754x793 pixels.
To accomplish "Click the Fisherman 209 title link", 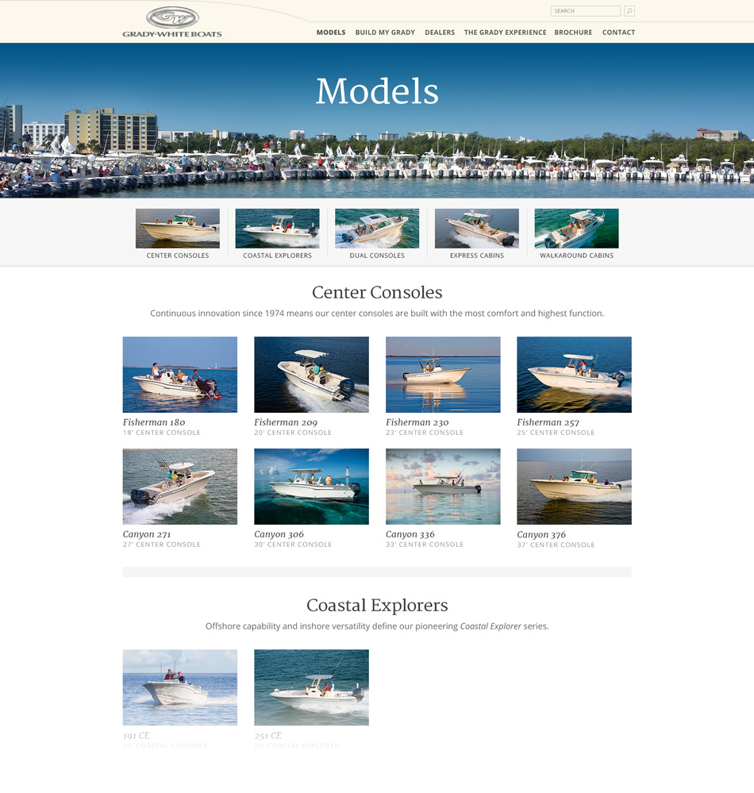I will [286, 422].
